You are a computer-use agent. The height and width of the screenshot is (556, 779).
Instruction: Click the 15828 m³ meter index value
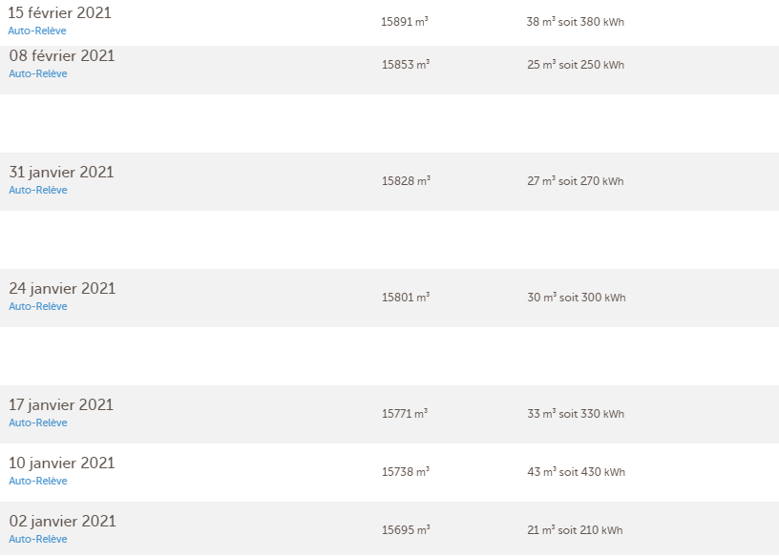point(406,181)
